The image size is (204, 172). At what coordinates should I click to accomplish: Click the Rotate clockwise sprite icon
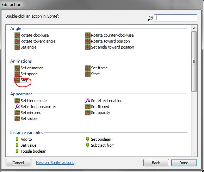17,35
